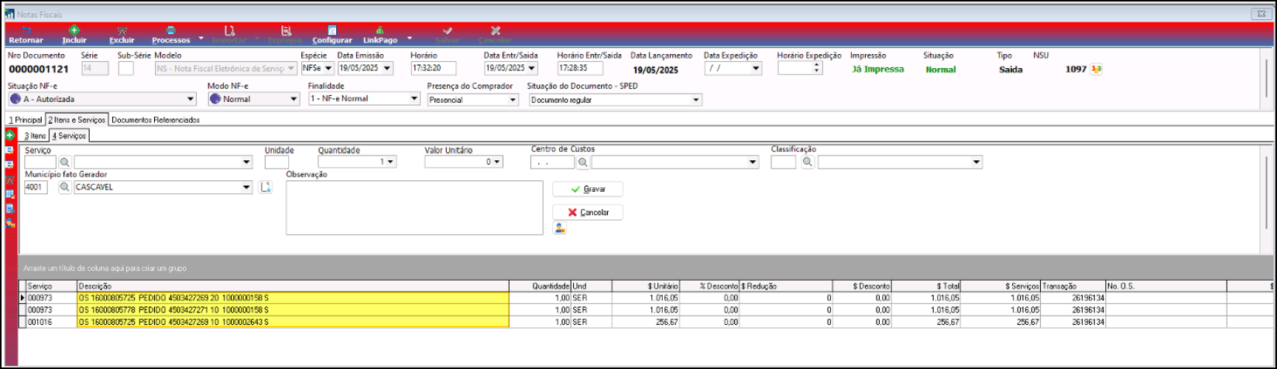The image size is (1277, 369).
Task: Open the Situação NF-e Autorizada dropdown
Action: tap(191, 99)
